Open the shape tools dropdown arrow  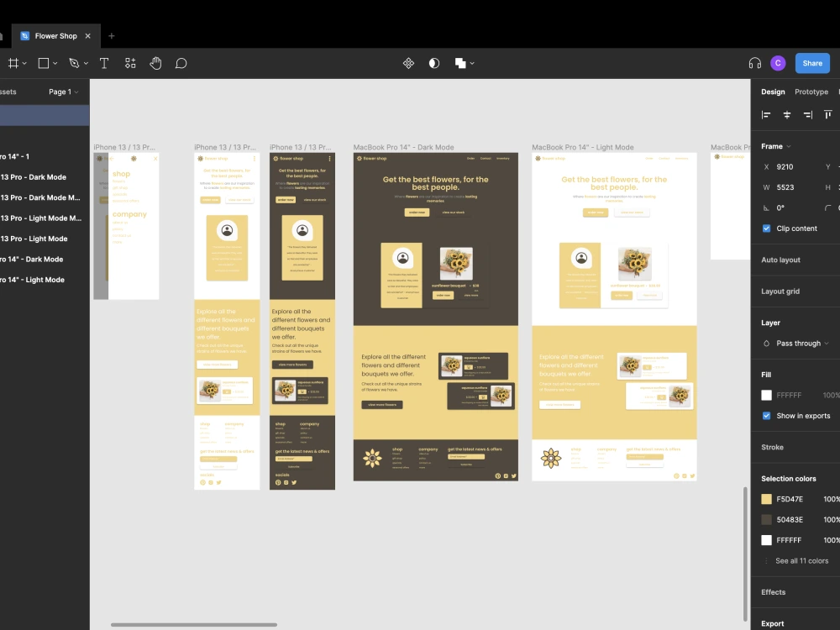55,64
